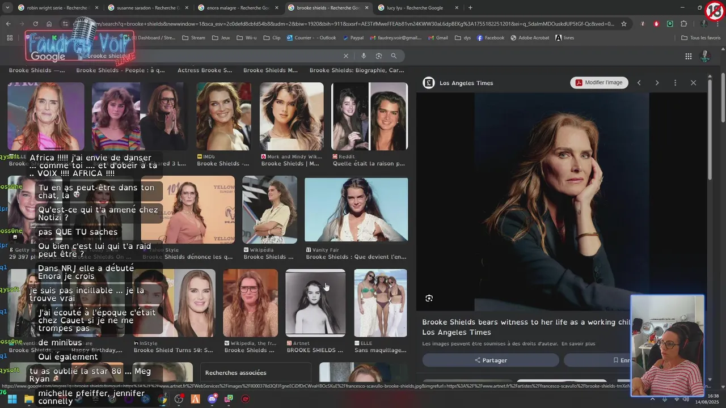Click the Lens icon on the previewed photo

pyautogui.click(x=429, y=298)
